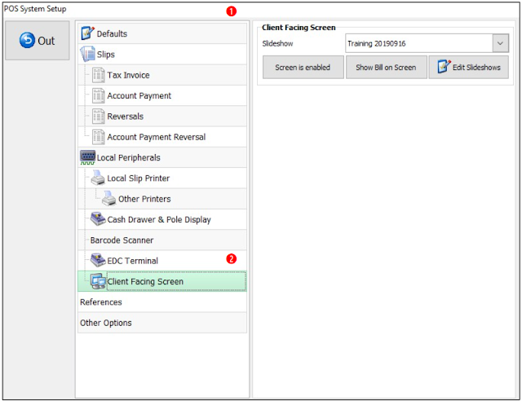
Task: Select the Reversals entry
Action: [x=162, y=116]
